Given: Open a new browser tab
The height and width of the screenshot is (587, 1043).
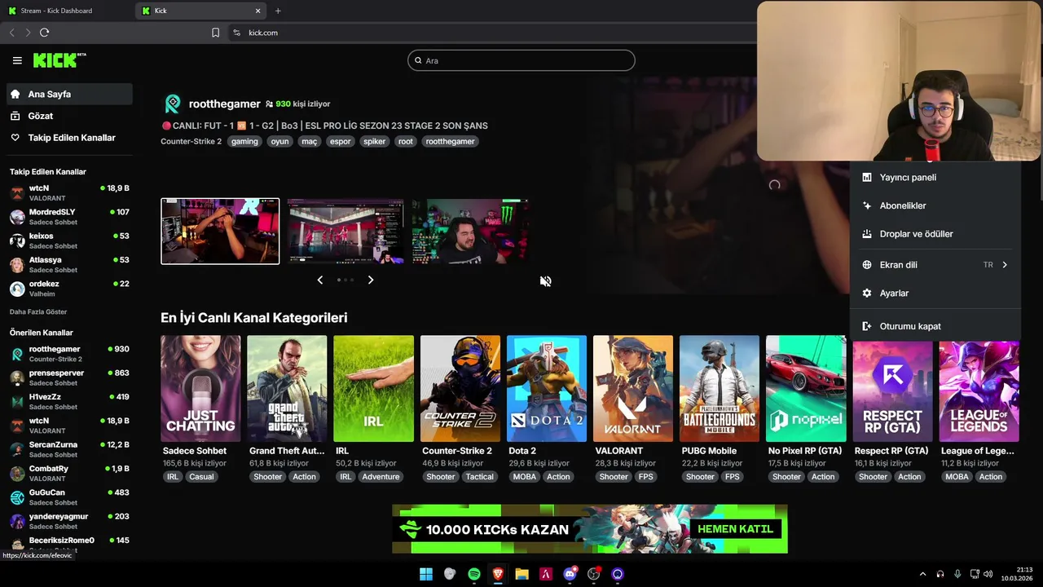Looking at the screenshot, I should [x=278, y=11].
